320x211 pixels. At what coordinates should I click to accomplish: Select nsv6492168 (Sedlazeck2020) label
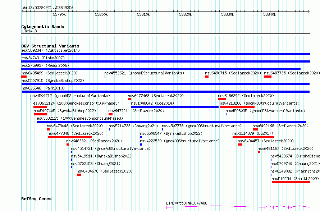[x=280, y=126]
